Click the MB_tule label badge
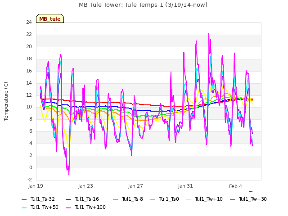 point(50,19)
